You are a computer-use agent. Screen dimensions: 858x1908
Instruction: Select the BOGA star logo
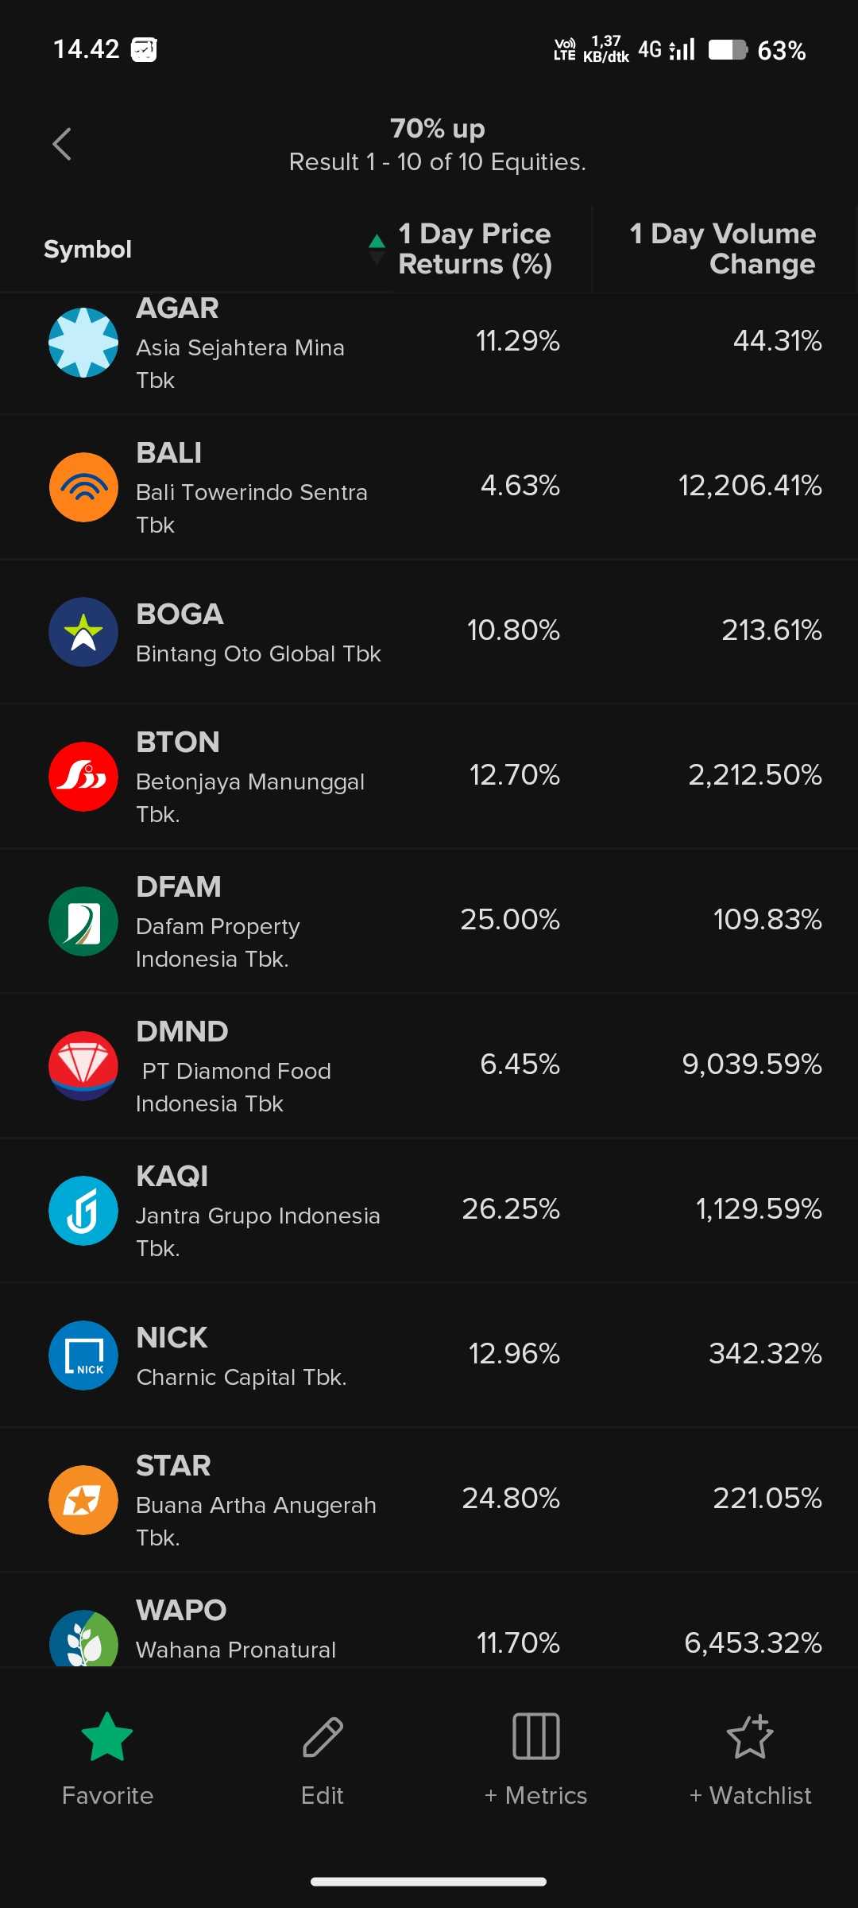pos(83,632)
